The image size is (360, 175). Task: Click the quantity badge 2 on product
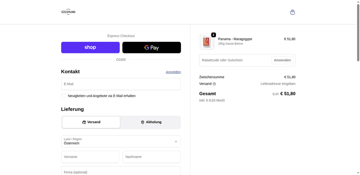tap(213, 35)
